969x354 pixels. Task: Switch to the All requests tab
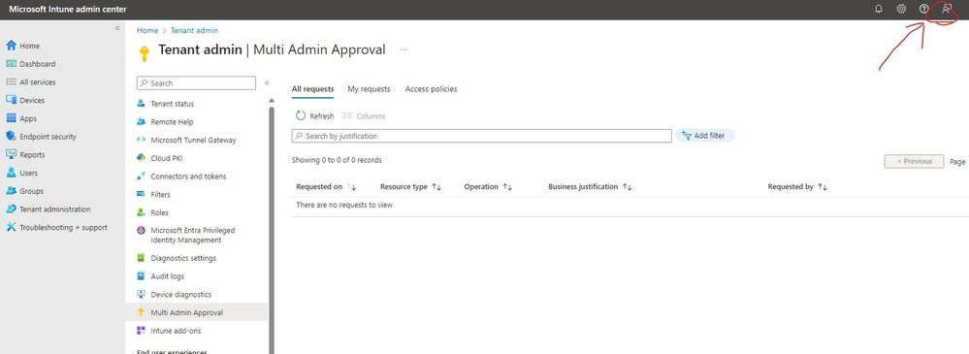click(x=312, y=89)
